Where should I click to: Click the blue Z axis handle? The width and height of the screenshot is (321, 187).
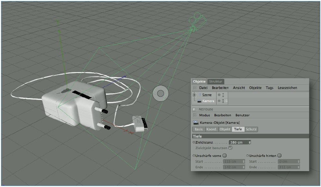click(x=124, y=77)
